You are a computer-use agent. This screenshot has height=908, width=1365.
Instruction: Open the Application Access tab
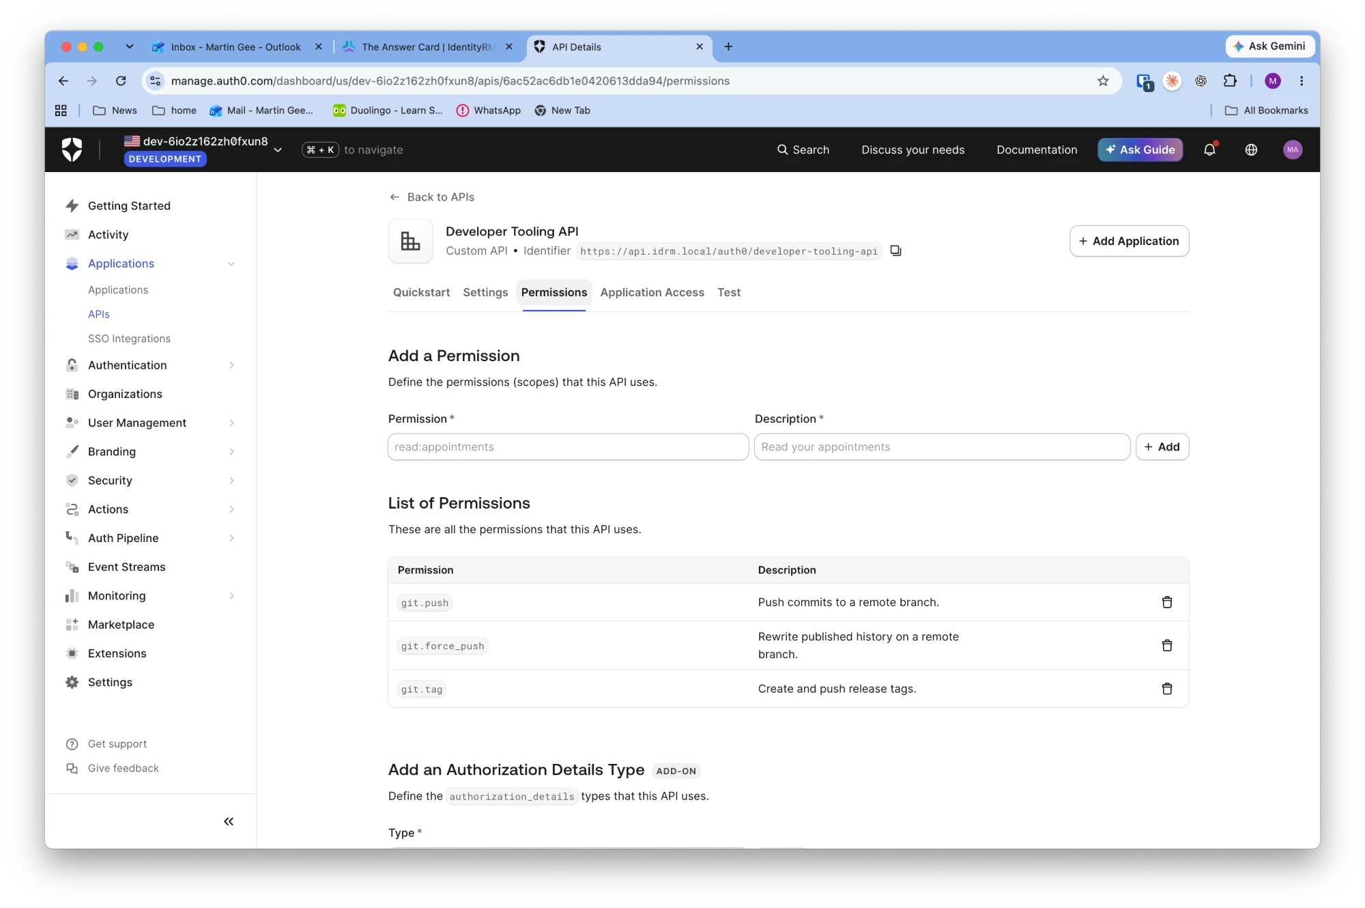[652, 292]
